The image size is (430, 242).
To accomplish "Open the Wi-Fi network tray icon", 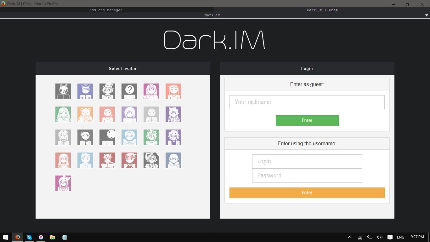I will (360, 237).
